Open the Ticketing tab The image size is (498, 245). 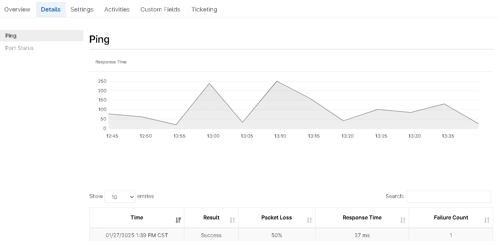[204, 9]
